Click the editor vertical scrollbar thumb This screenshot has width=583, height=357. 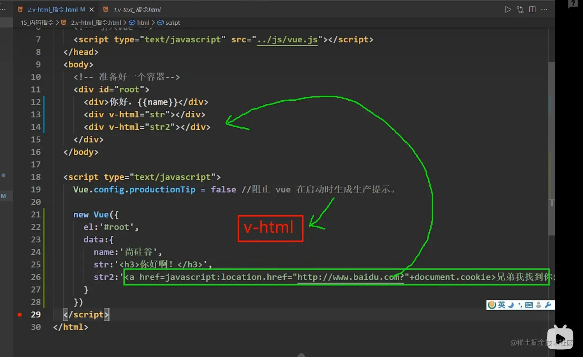[x=551, y=149]
